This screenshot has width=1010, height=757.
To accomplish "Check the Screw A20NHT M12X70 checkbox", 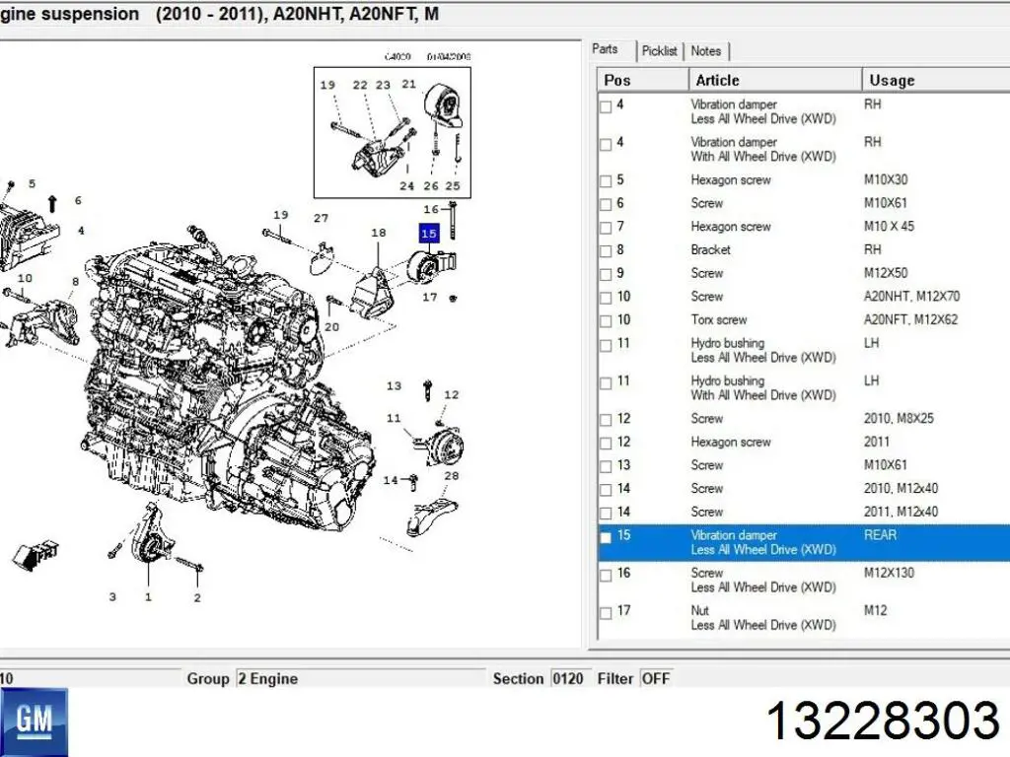I will click(x=606, y=298).
